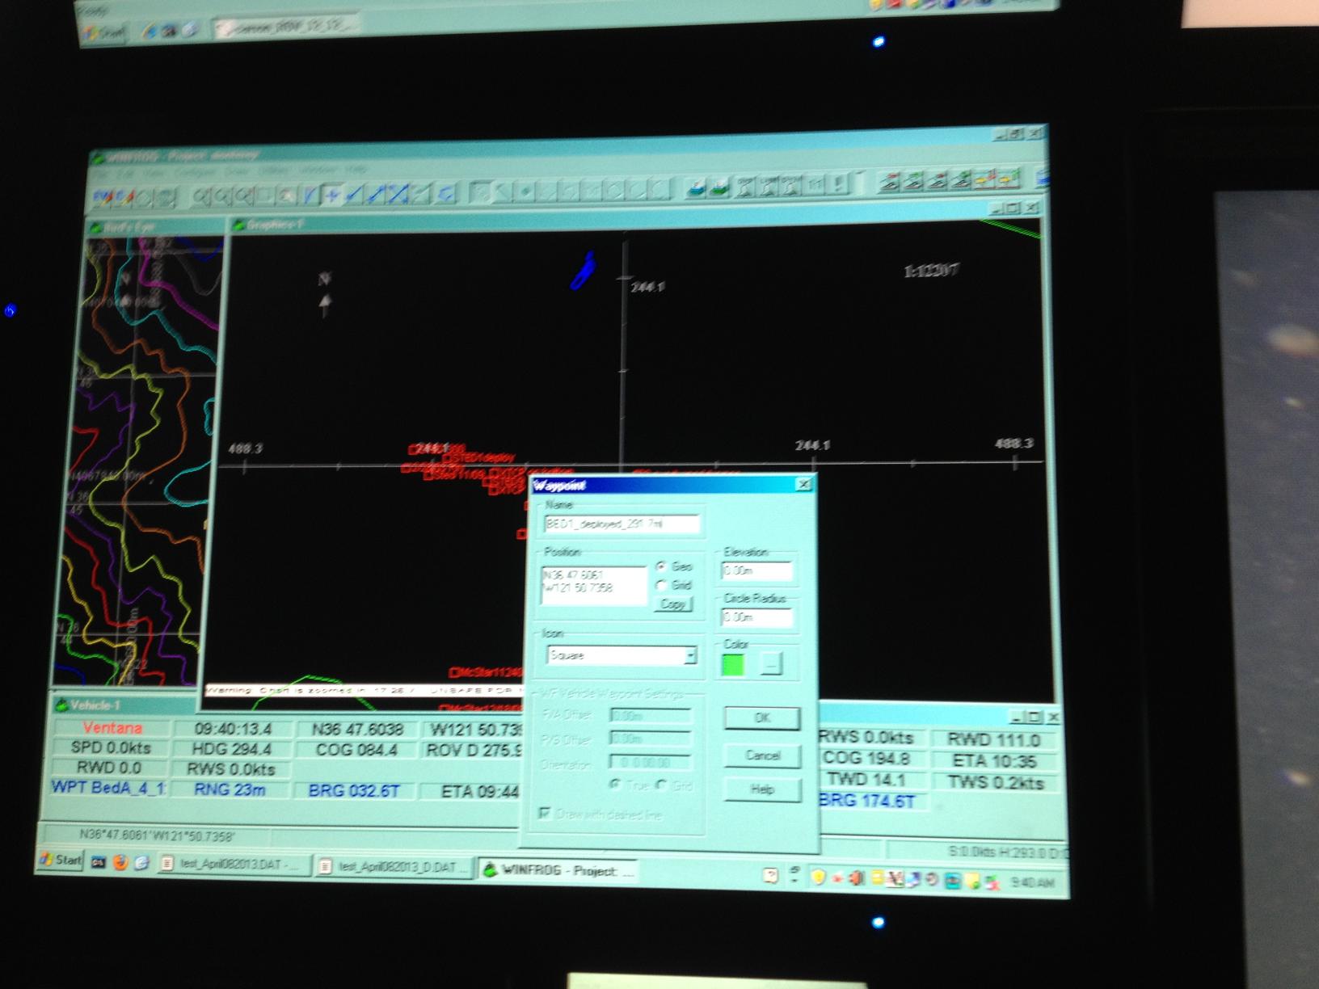Toggle the Draw with dashed line checkbox
Screen dimensions: 1319x989
pos(546,813)
